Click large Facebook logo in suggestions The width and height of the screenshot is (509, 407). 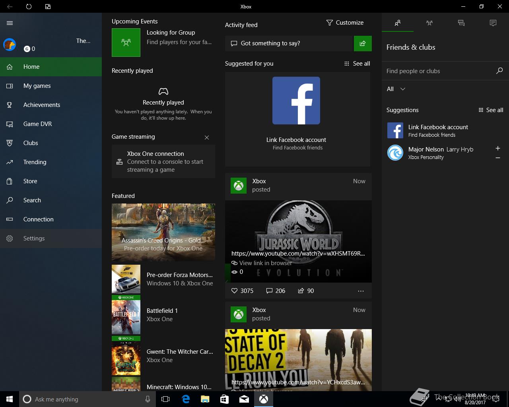pyautogui.click(x=296, y=101)
